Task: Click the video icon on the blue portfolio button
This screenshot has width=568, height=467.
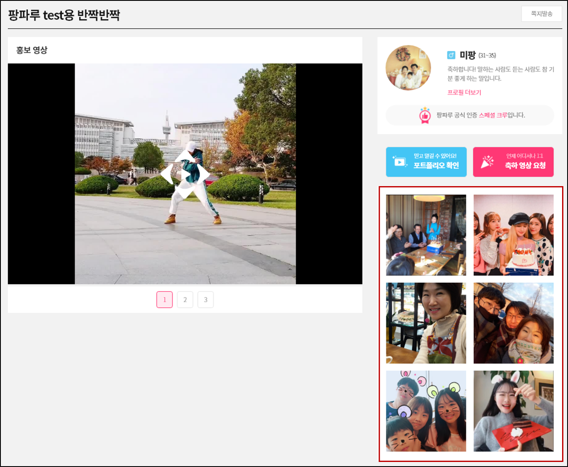Action: [399, 162]
